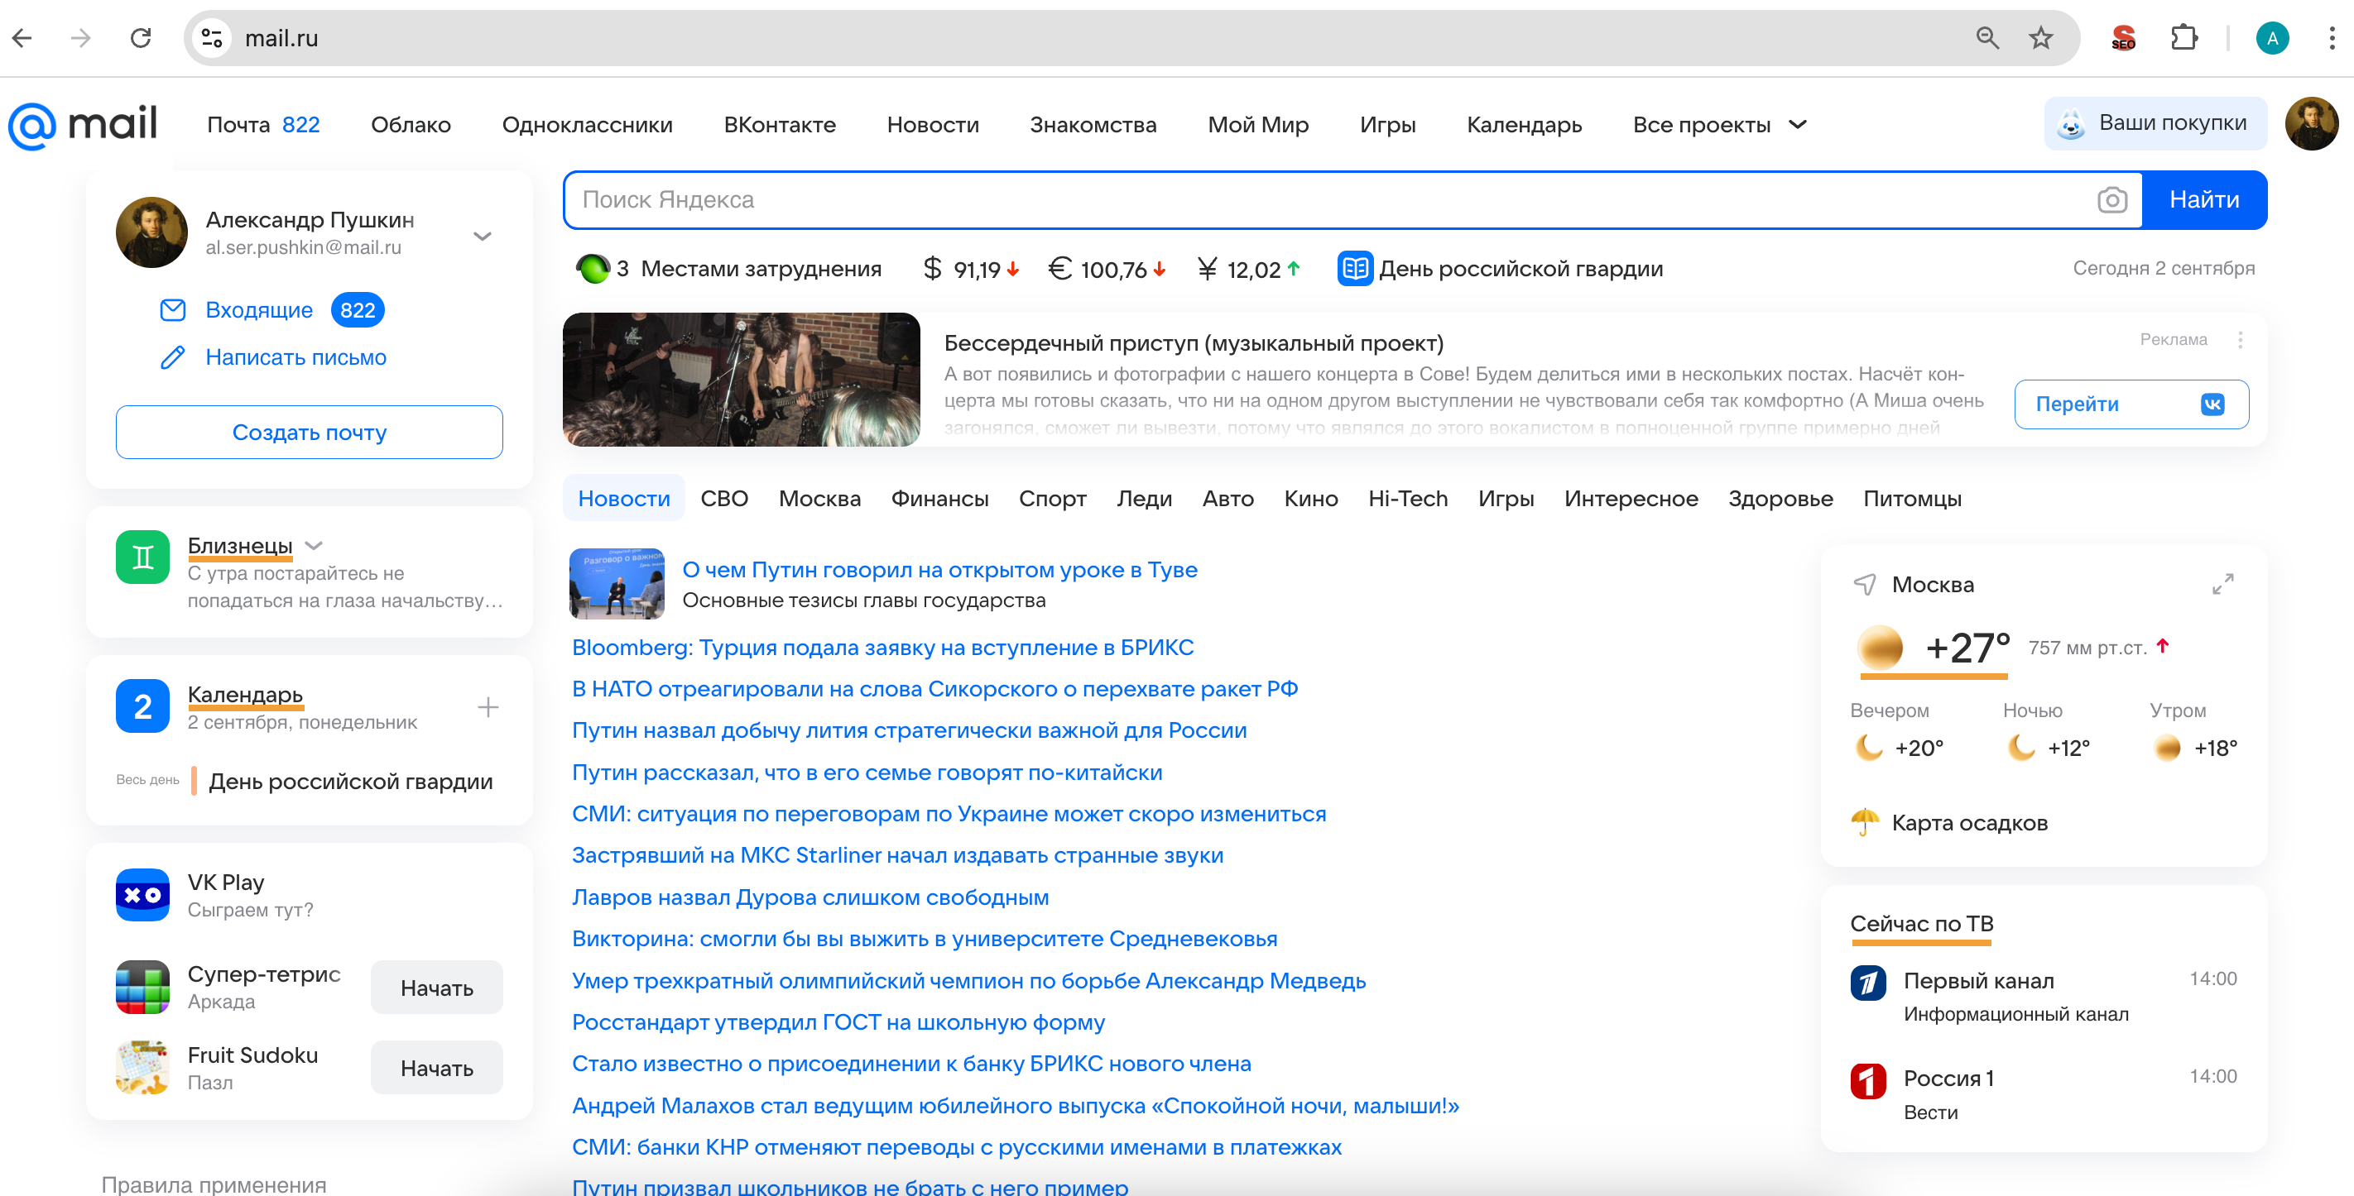The height and width of the screenshot is (1196, 2354).
Task: Click the umbrella icon for Карта осадков
Action: (x=1864, y=823)
